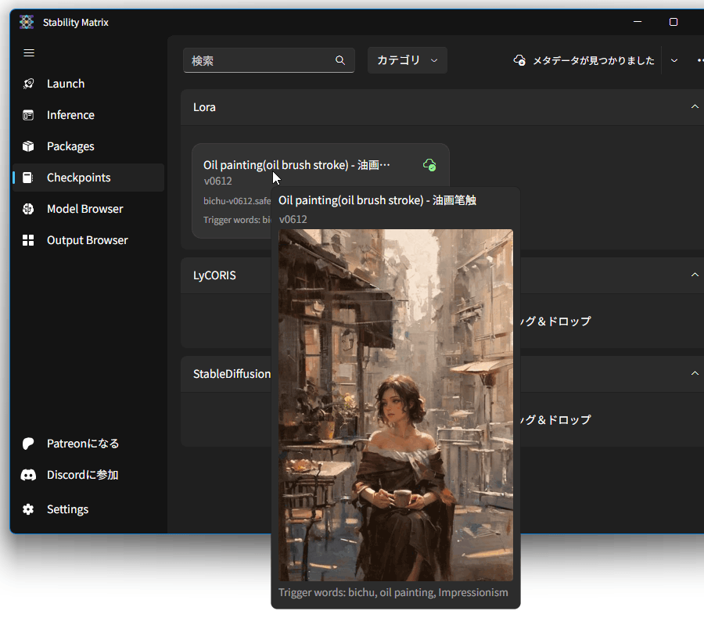The width and height of the screenshot is (704, 618).
Task: Collapse the StableDiffusion section chevron
Action: [695, 374]
